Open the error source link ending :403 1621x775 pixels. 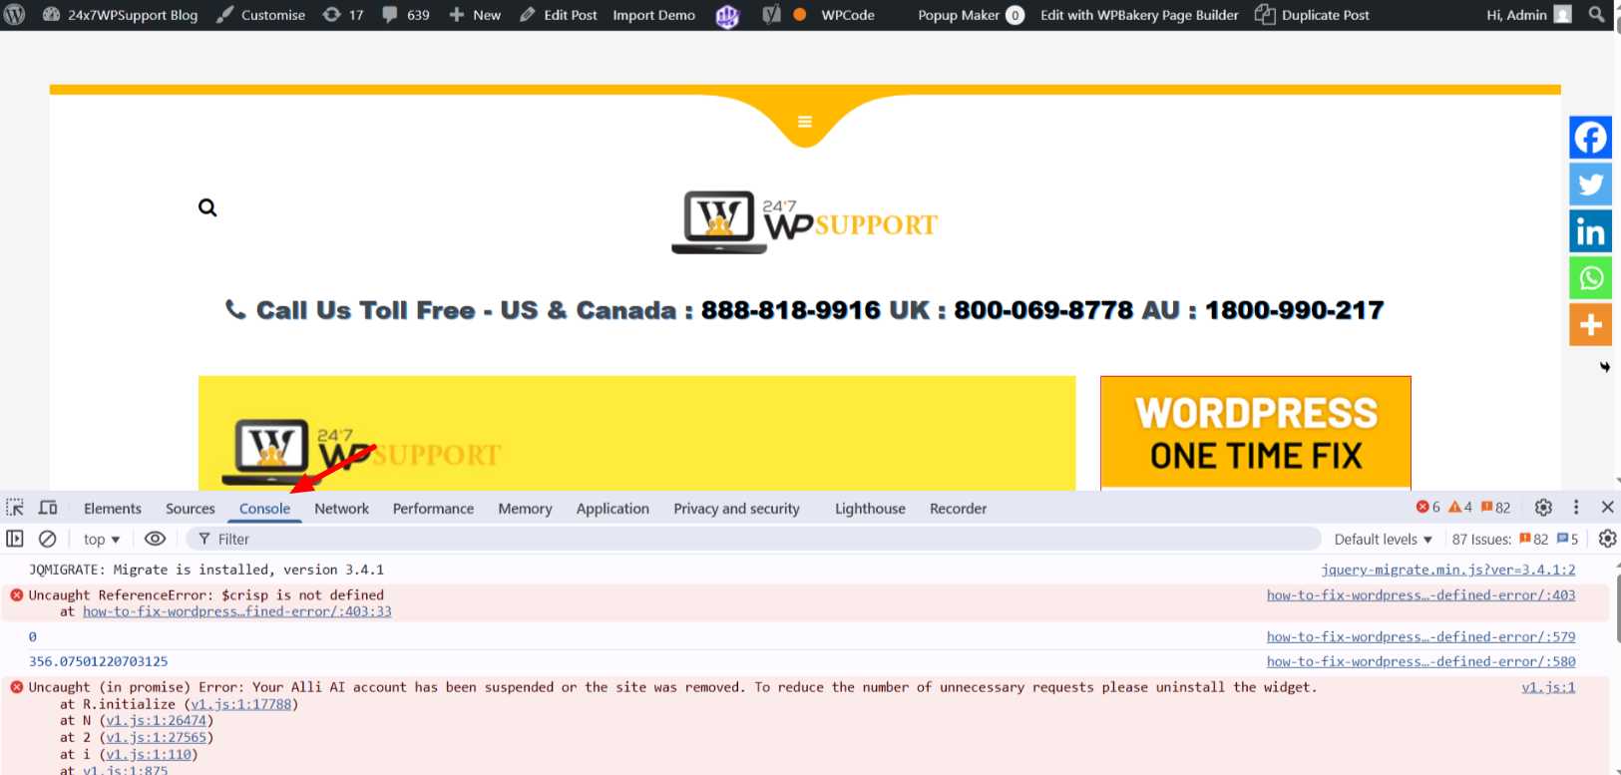click(x=1421, y=594)
